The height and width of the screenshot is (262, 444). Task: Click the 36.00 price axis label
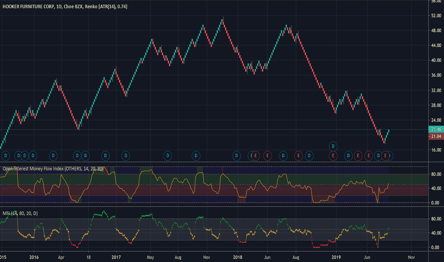[x=436, y=75]
